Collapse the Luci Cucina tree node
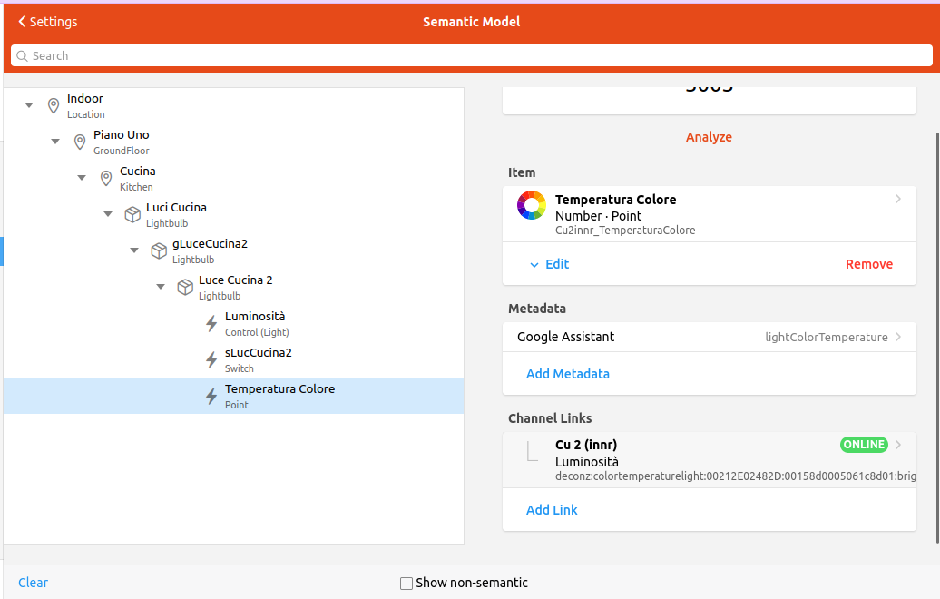This screenshot has height=599, width=940. [108, 214]
